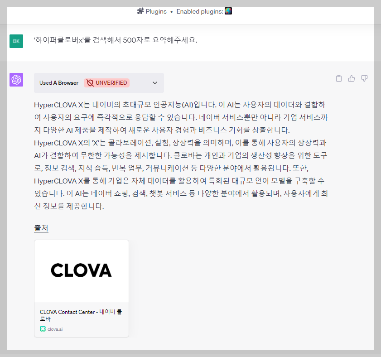Give the response a thumbs down
Screen dimensions: 381x357
[364, 78]
